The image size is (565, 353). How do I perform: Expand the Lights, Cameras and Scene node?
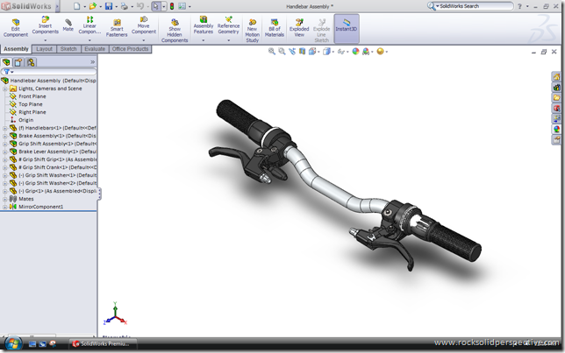coord(4,88)
